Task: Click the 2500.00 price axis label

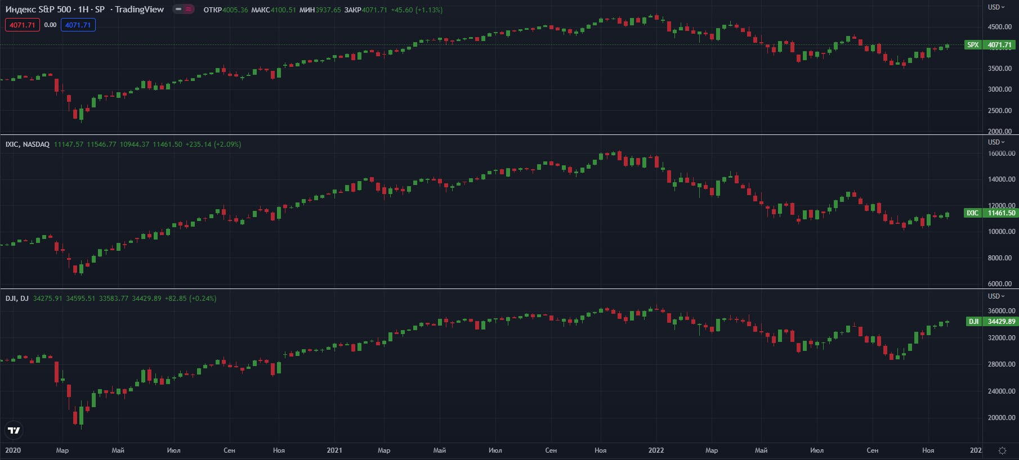Action: (1000, 111)
